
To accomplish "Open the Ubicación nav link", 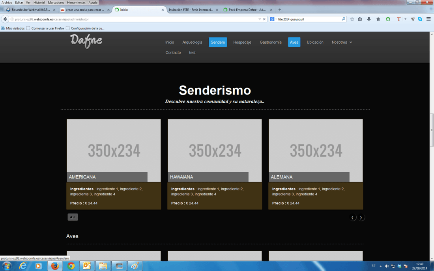I will click(x=315, y=42).
